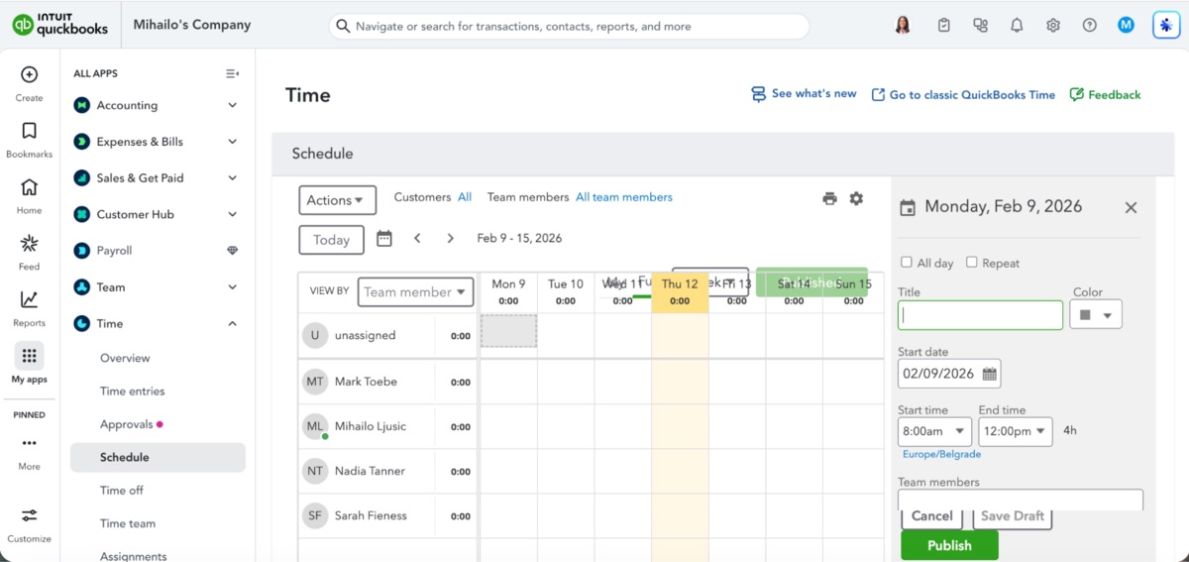Enable the Repeat checkbox
1189x562 pixels.
click(971, 263)
